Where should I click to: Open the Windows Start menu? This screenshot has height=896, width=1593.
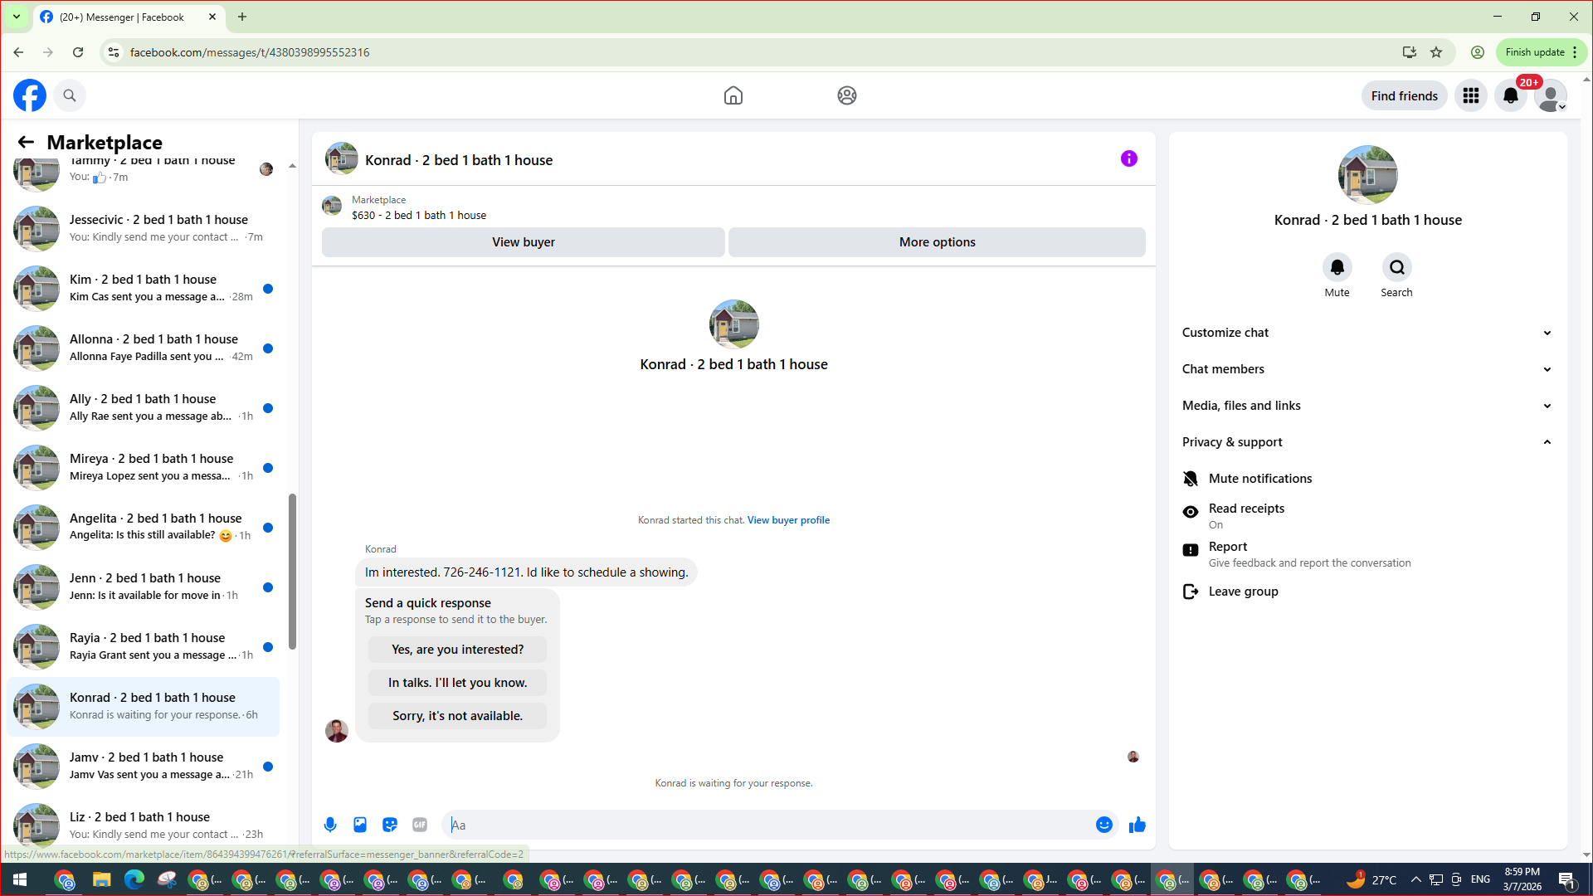20,879
